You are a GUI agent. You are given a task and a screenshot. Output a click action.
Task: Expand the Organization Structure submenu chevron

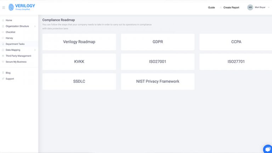(x=35, y=26)
